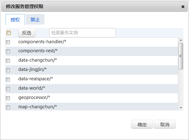This screenshot has height=140, width=189.
Task: Switch to the 授权 tab
Action: (x=15, y=20)
